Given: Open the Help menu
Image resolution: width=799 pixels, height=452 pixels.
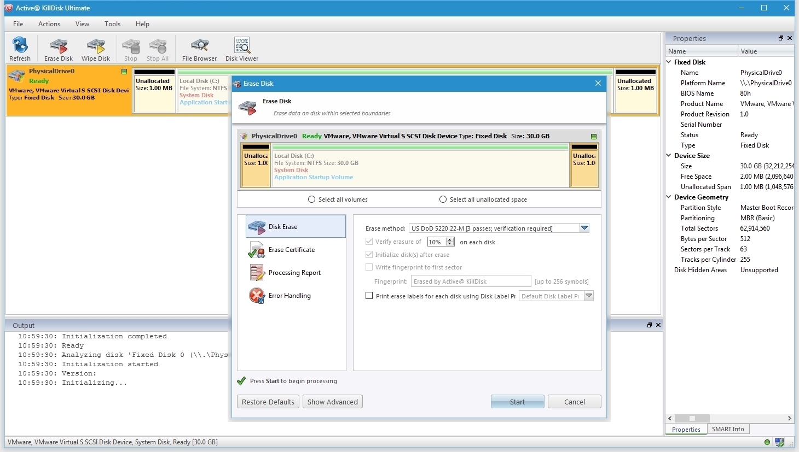Looking at the screenshot, I should tap(142, 24).
